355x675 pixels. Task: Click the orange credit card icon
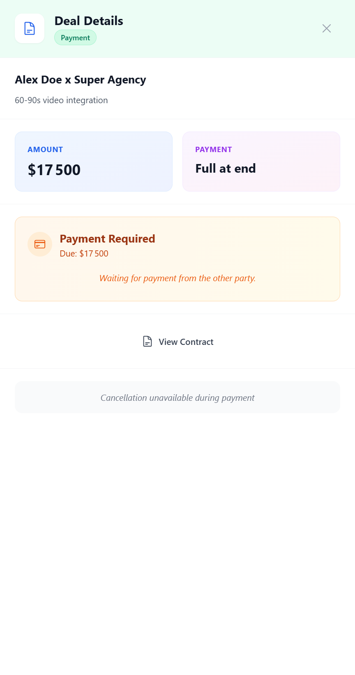point(40,244)
